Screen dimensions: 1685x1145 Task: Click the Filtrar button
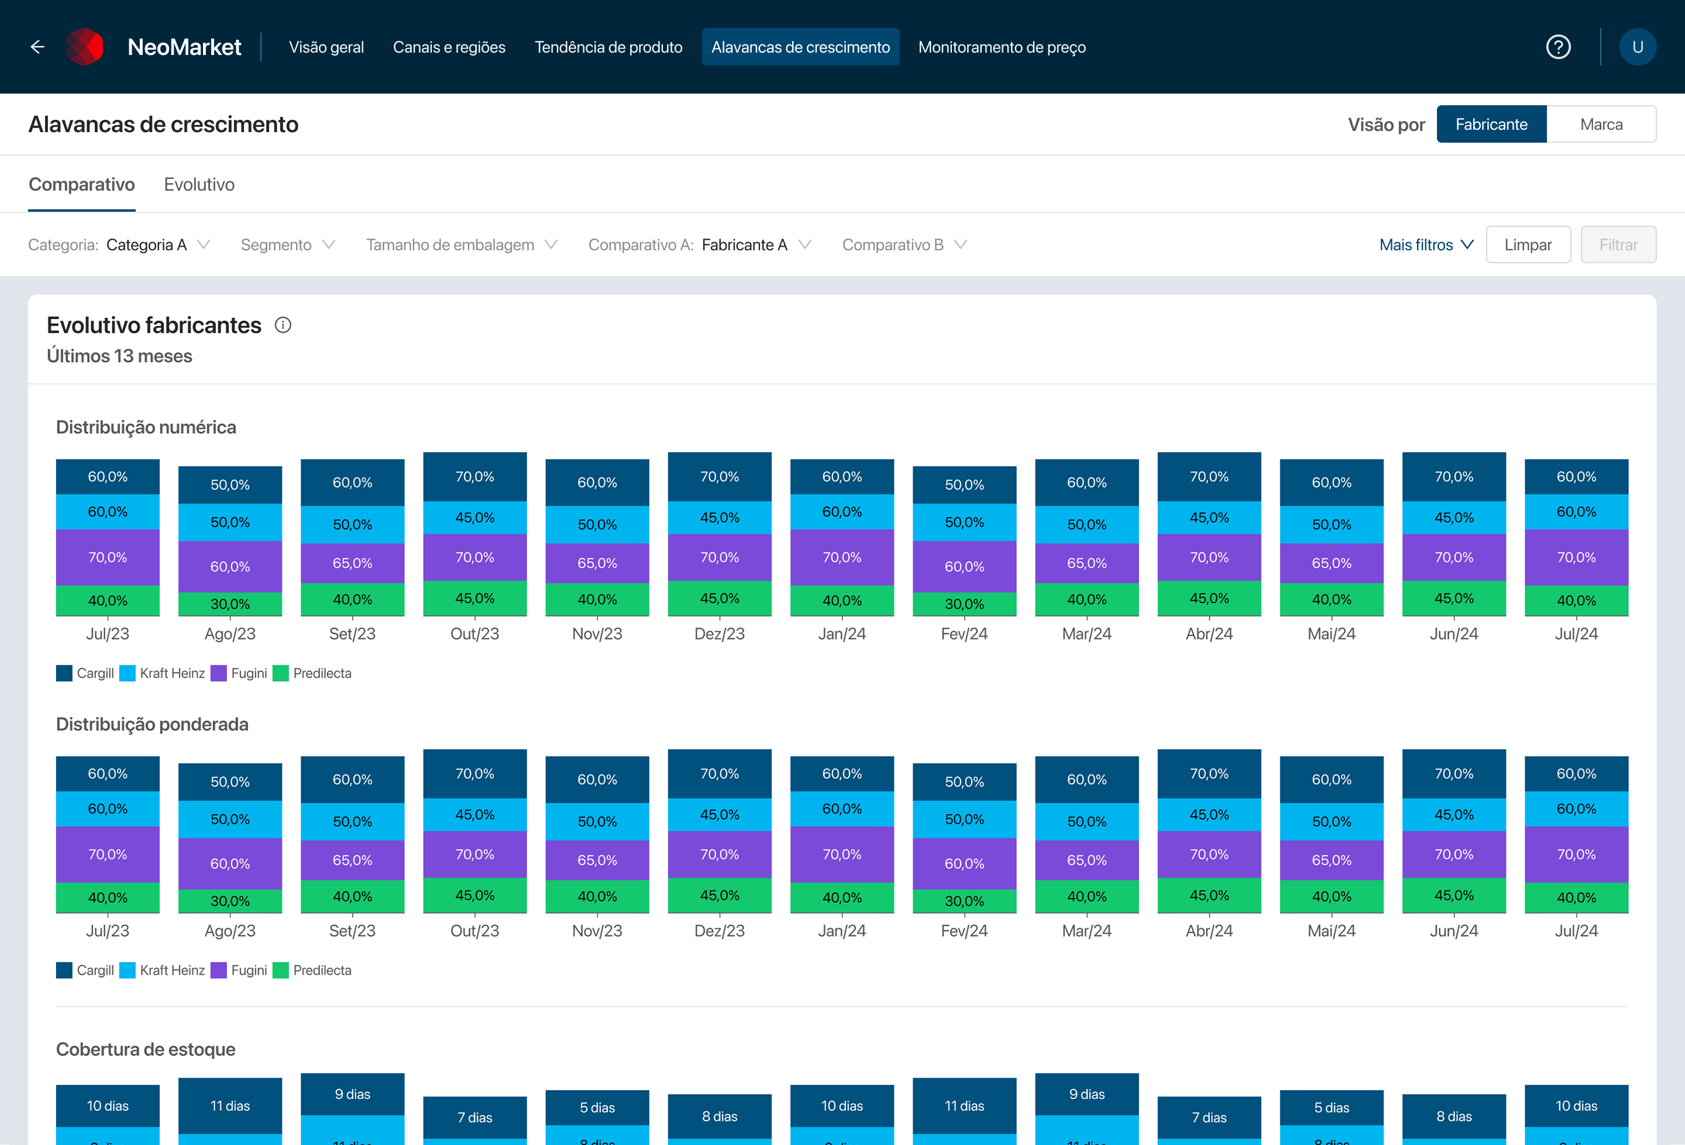(x=1618, y=245)
